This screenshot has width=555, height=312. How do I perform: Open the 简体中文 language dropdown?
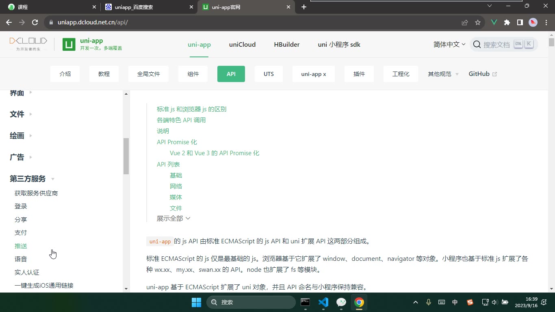[449, 45]
